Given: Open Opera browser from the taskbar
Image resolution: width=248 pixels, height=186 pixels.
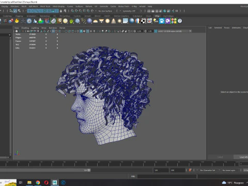Looking at the screenshot, I should point(47,182).
